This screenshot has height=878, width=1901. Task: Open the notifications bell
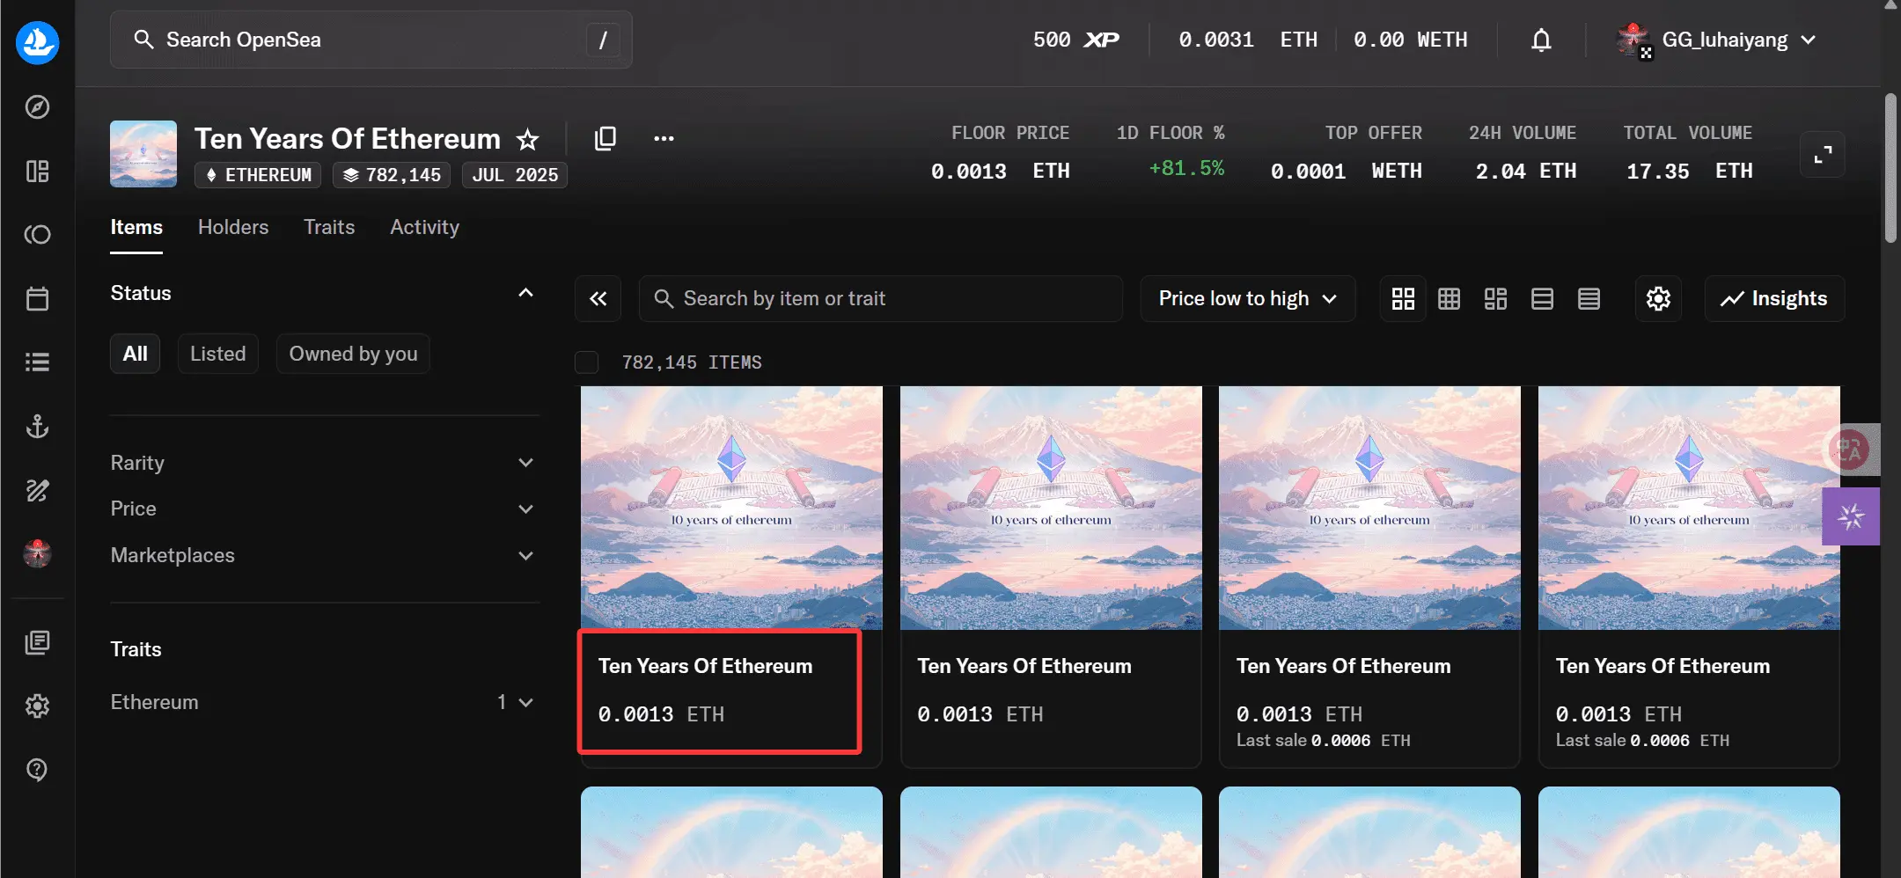[1541, 40]
